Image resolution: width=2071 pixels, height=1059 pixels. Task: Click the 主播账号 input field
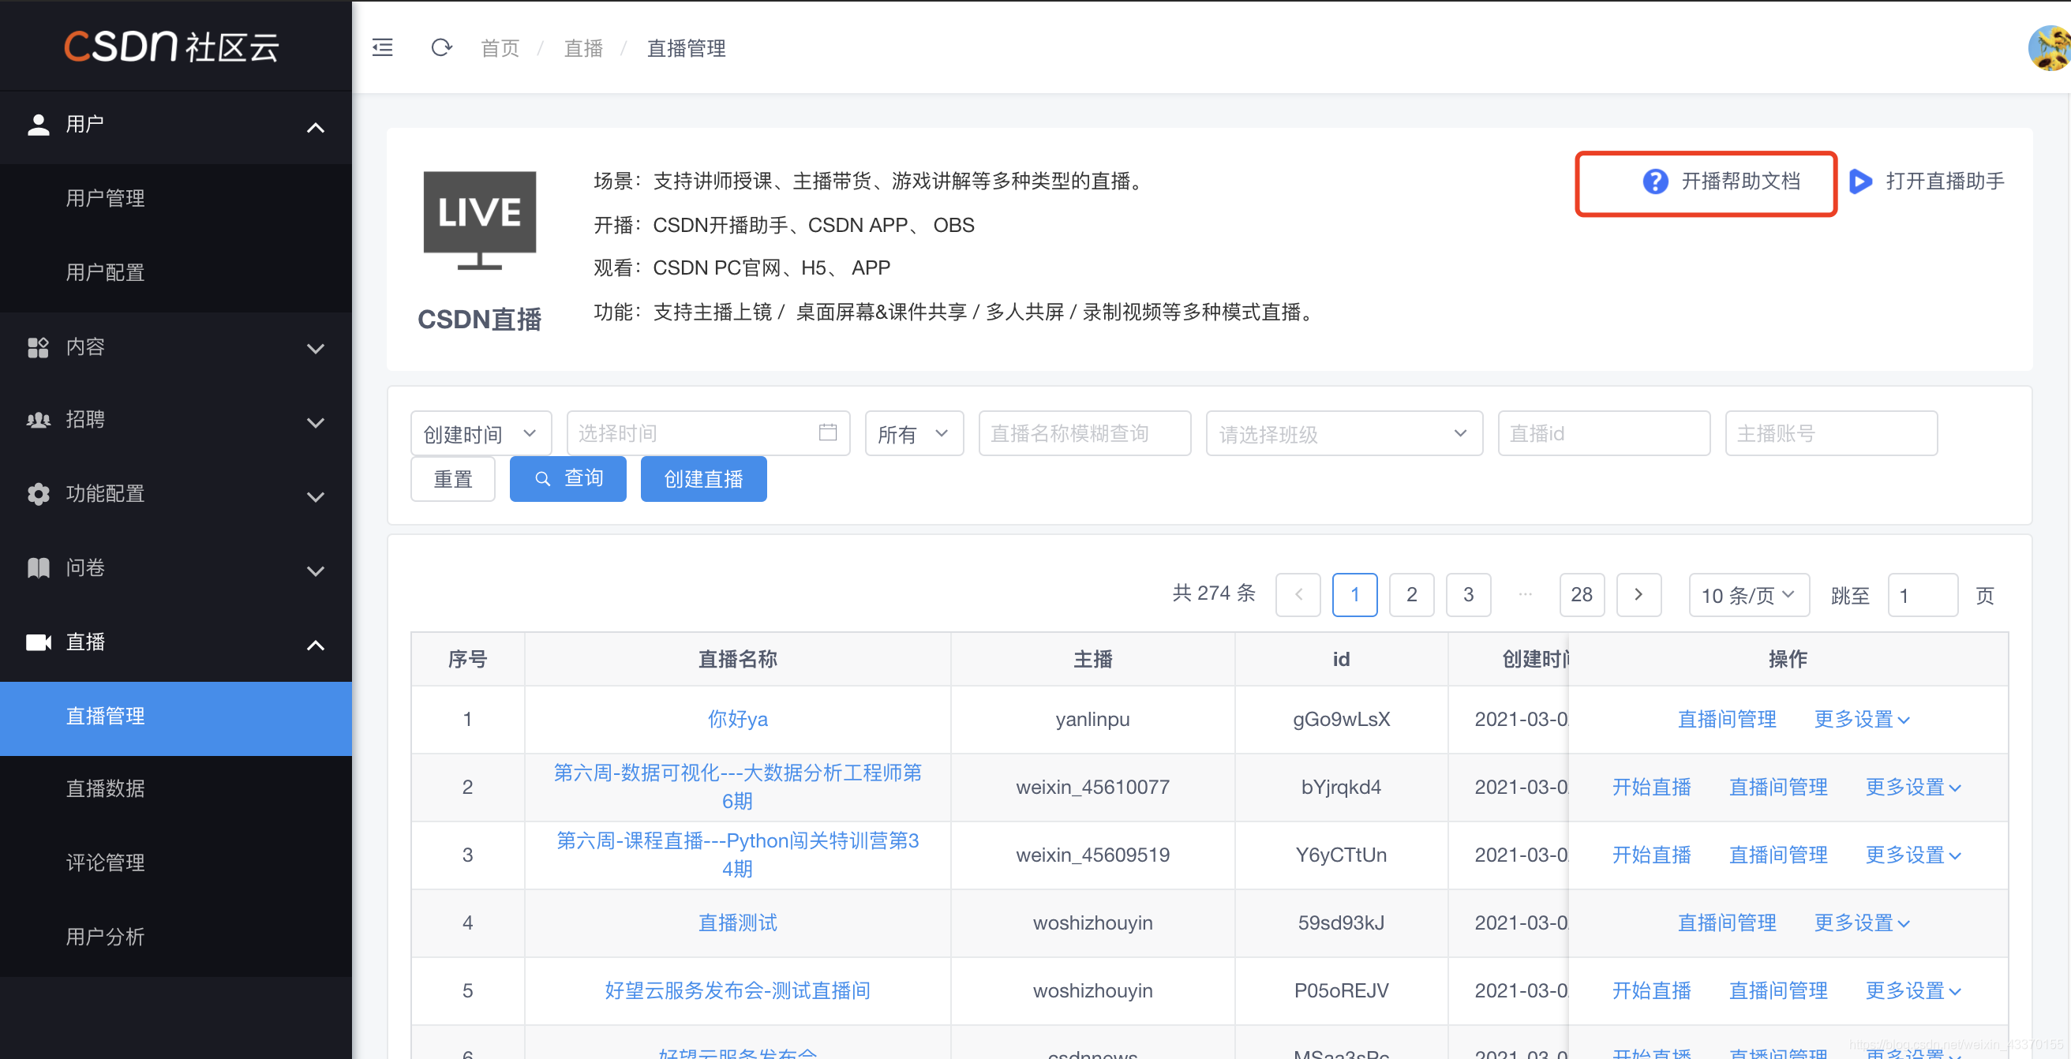coord(1831,433)
